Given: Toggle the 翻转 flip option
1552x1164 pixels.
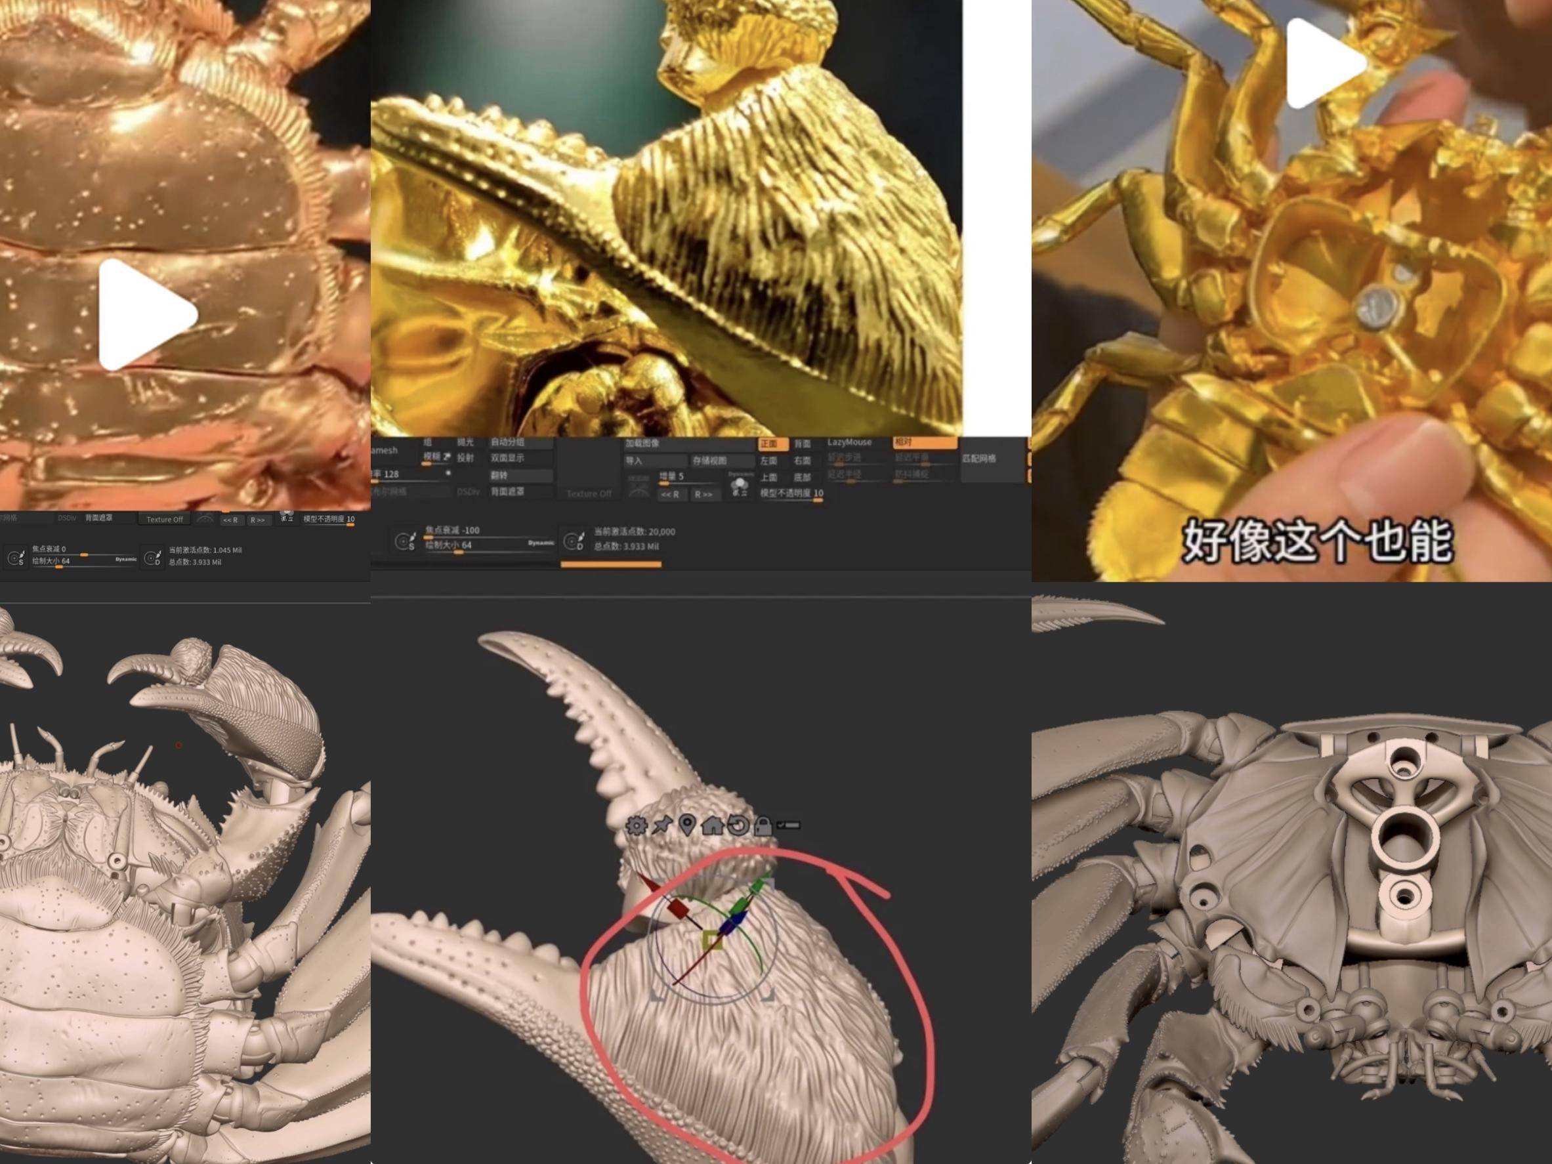Looking at the screenshot, I should point(520,475).
